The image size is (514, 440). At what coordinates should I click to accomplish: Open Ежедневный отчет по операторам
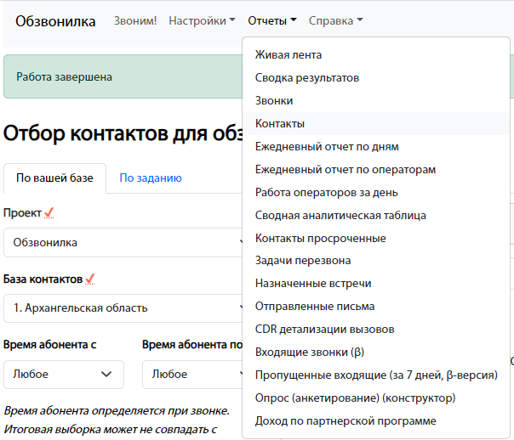346,170
